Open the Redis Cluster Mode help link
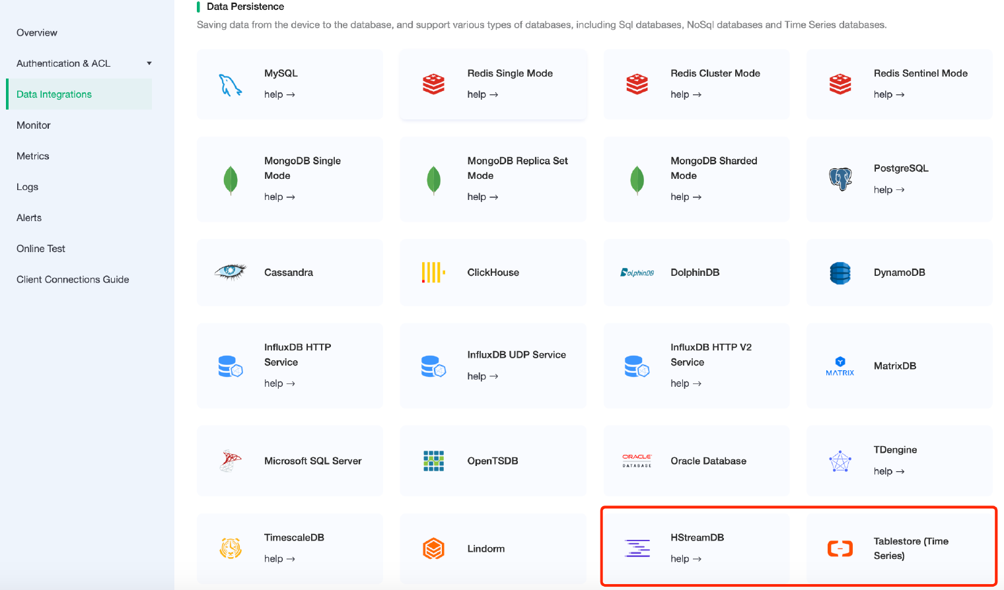Image resolution: width=1004 pixels, height=590 pixels. coord(686,94)
